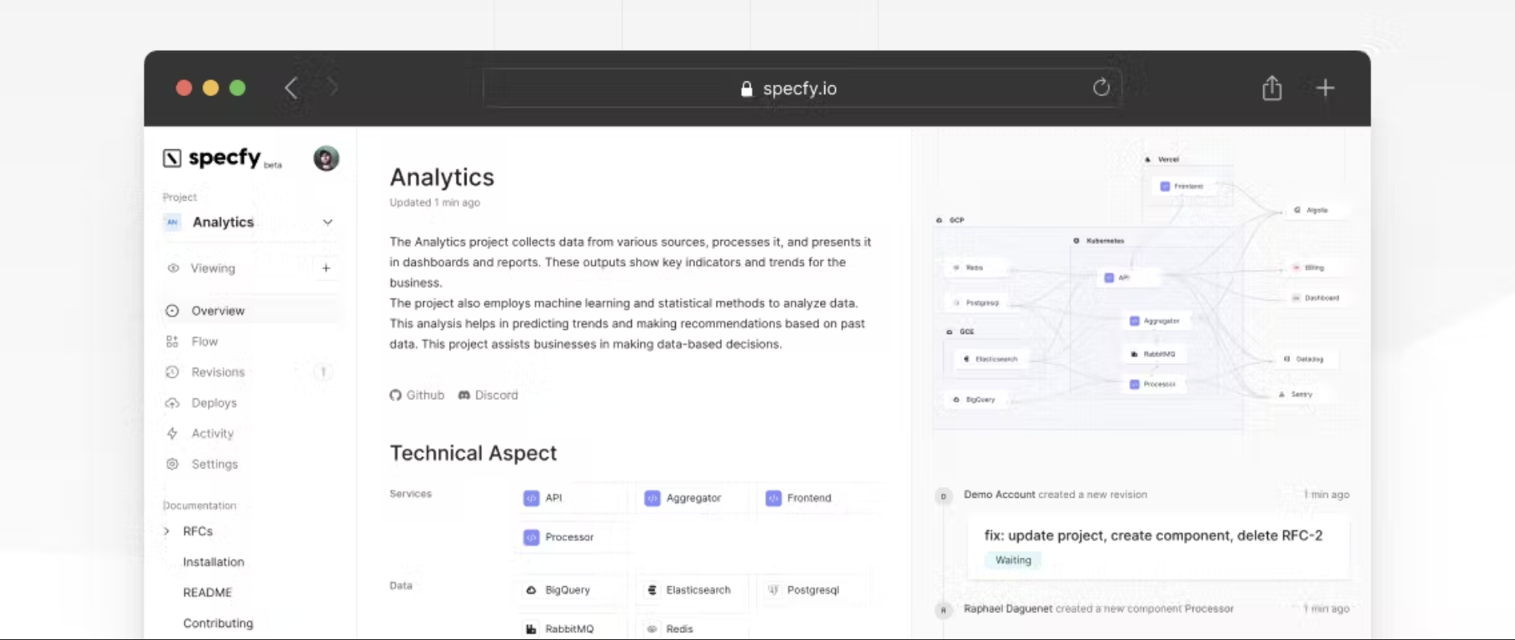Open the Redis data component
This screenshot has height=640, width=1515.
(x=693, y=628)
